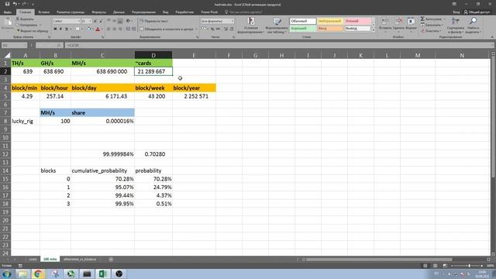Click the Paste clipboard icon

coord(8,22)
